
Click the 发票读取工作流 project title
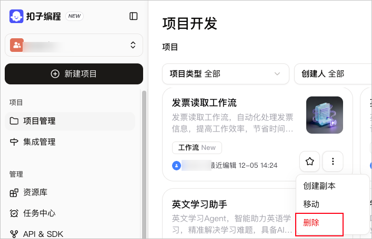pyautogui.click(x=204, y=103)
